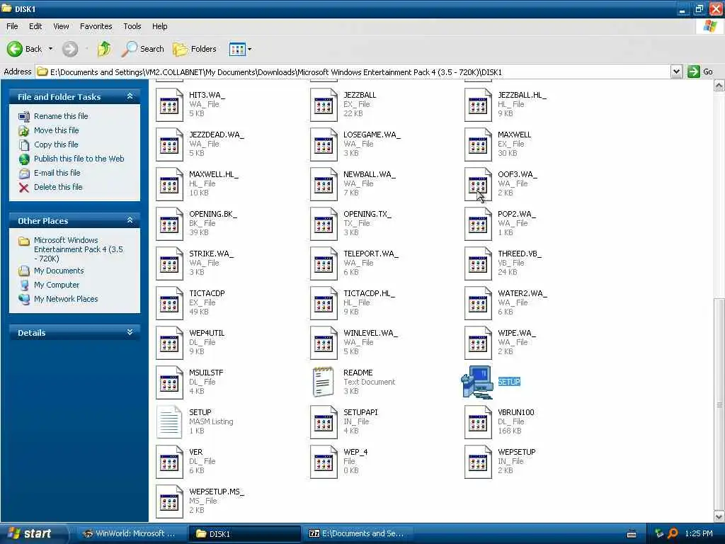Click Copy this file link
Viewport: 725px width, 544px height.
pyautogui.click(x=56, y=144)
